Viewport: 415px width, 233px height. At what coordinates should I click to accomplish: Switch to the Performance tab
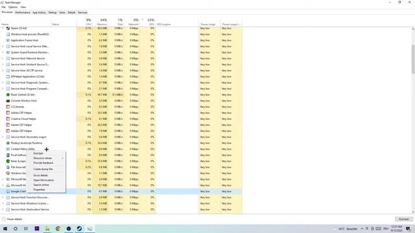point(23,12)
